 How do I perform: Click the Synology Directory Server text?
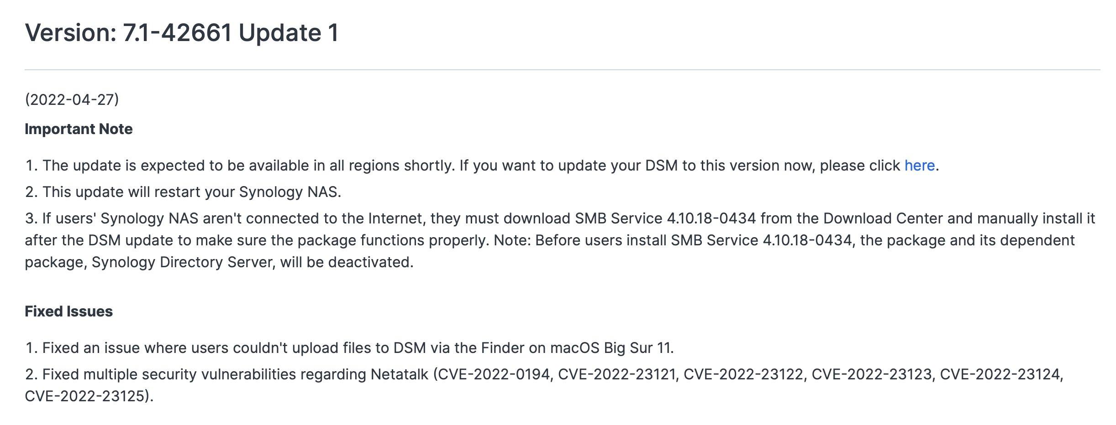pos(182,262)
